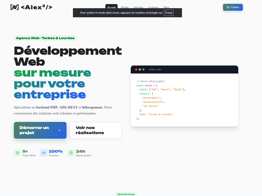Click the 100% statistic value
Image resolution: width=262 pixels, height=196 pixels.
(56, 151)
